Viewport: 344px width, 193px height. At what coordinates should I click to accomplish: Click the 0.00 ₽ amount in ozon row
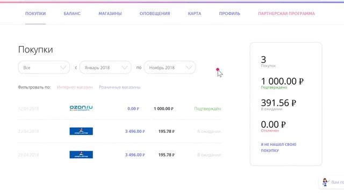click(133, 108)
